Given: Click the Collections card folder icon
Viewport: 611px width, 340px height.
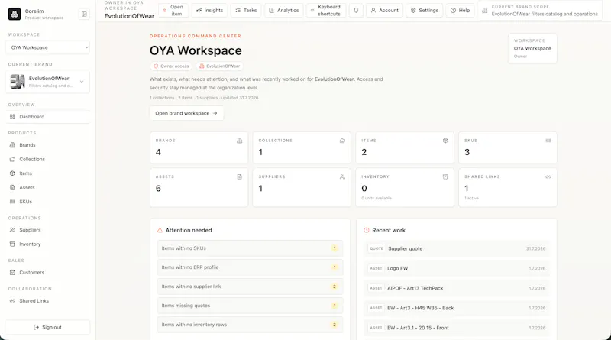Looking at the screenshot, I should (342, 141).
